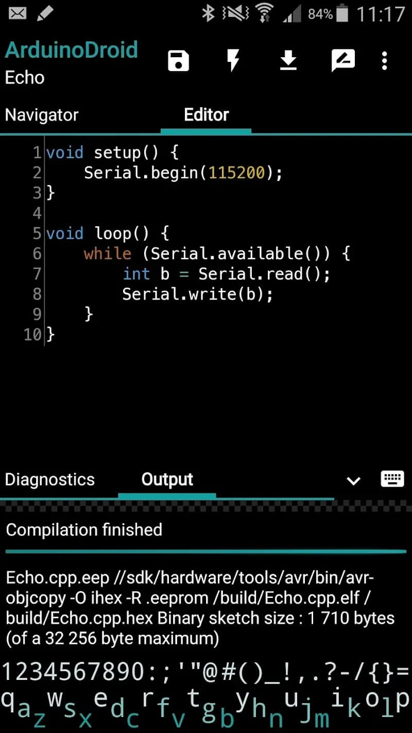Switch to the Diagnostics tab
The image size is (412, 733).
pyautogui.click(x=49, y=479)
